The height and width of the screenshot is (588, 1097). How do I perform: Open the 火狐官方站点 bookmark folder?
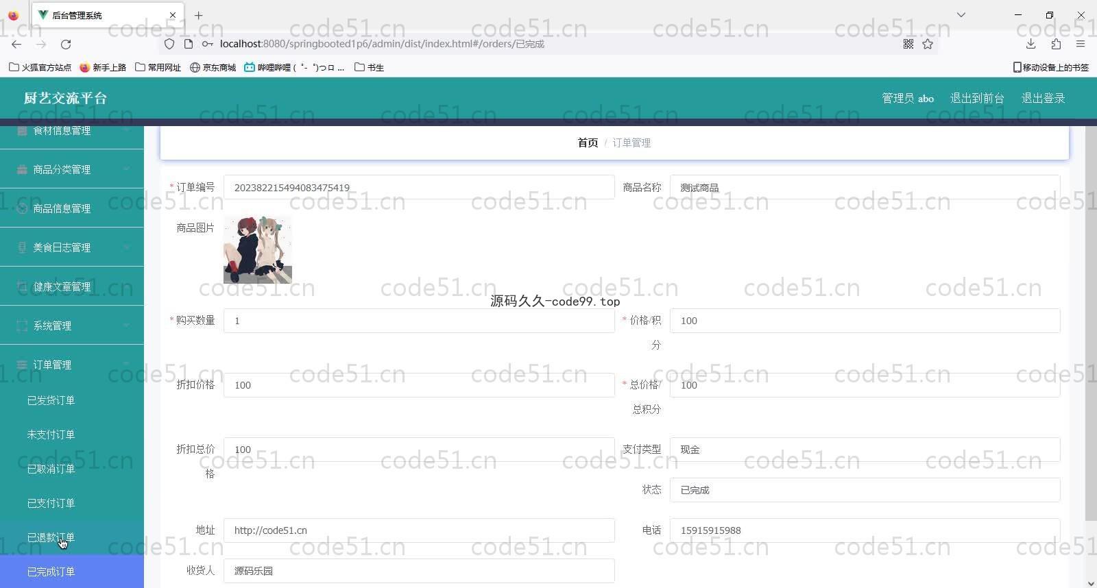tap(40, 67)
